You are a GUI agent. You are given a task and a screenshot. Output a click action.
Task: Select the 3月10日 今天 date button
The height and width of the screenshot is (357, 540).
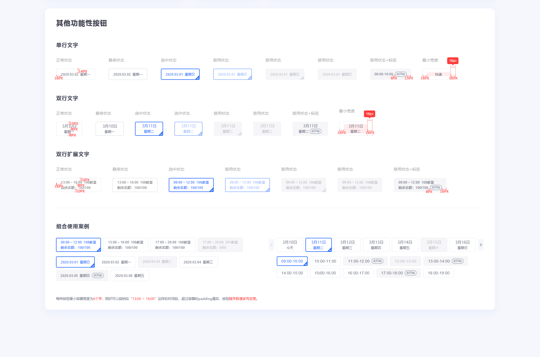coord(290,245)
